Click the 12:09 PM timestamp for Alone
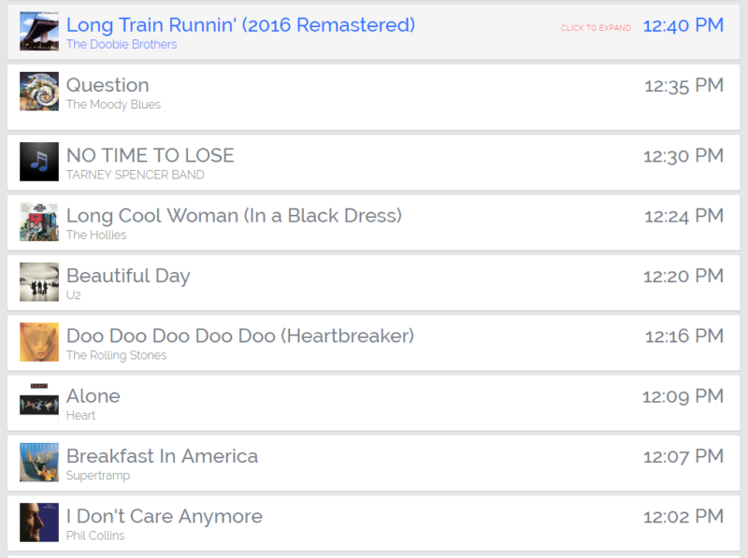 683,396
